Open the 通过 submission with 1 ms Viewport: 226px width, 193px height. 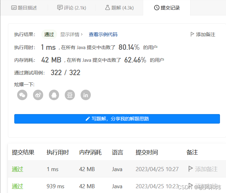pyautogui.click(x=17, y=169)
